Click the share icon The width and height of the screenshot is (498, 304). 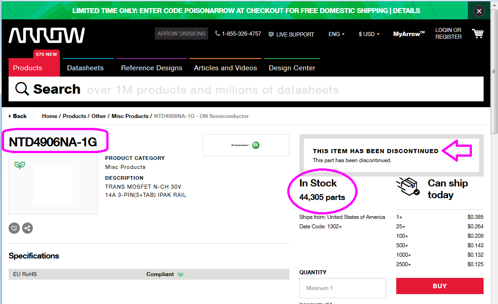pos(27,228)
